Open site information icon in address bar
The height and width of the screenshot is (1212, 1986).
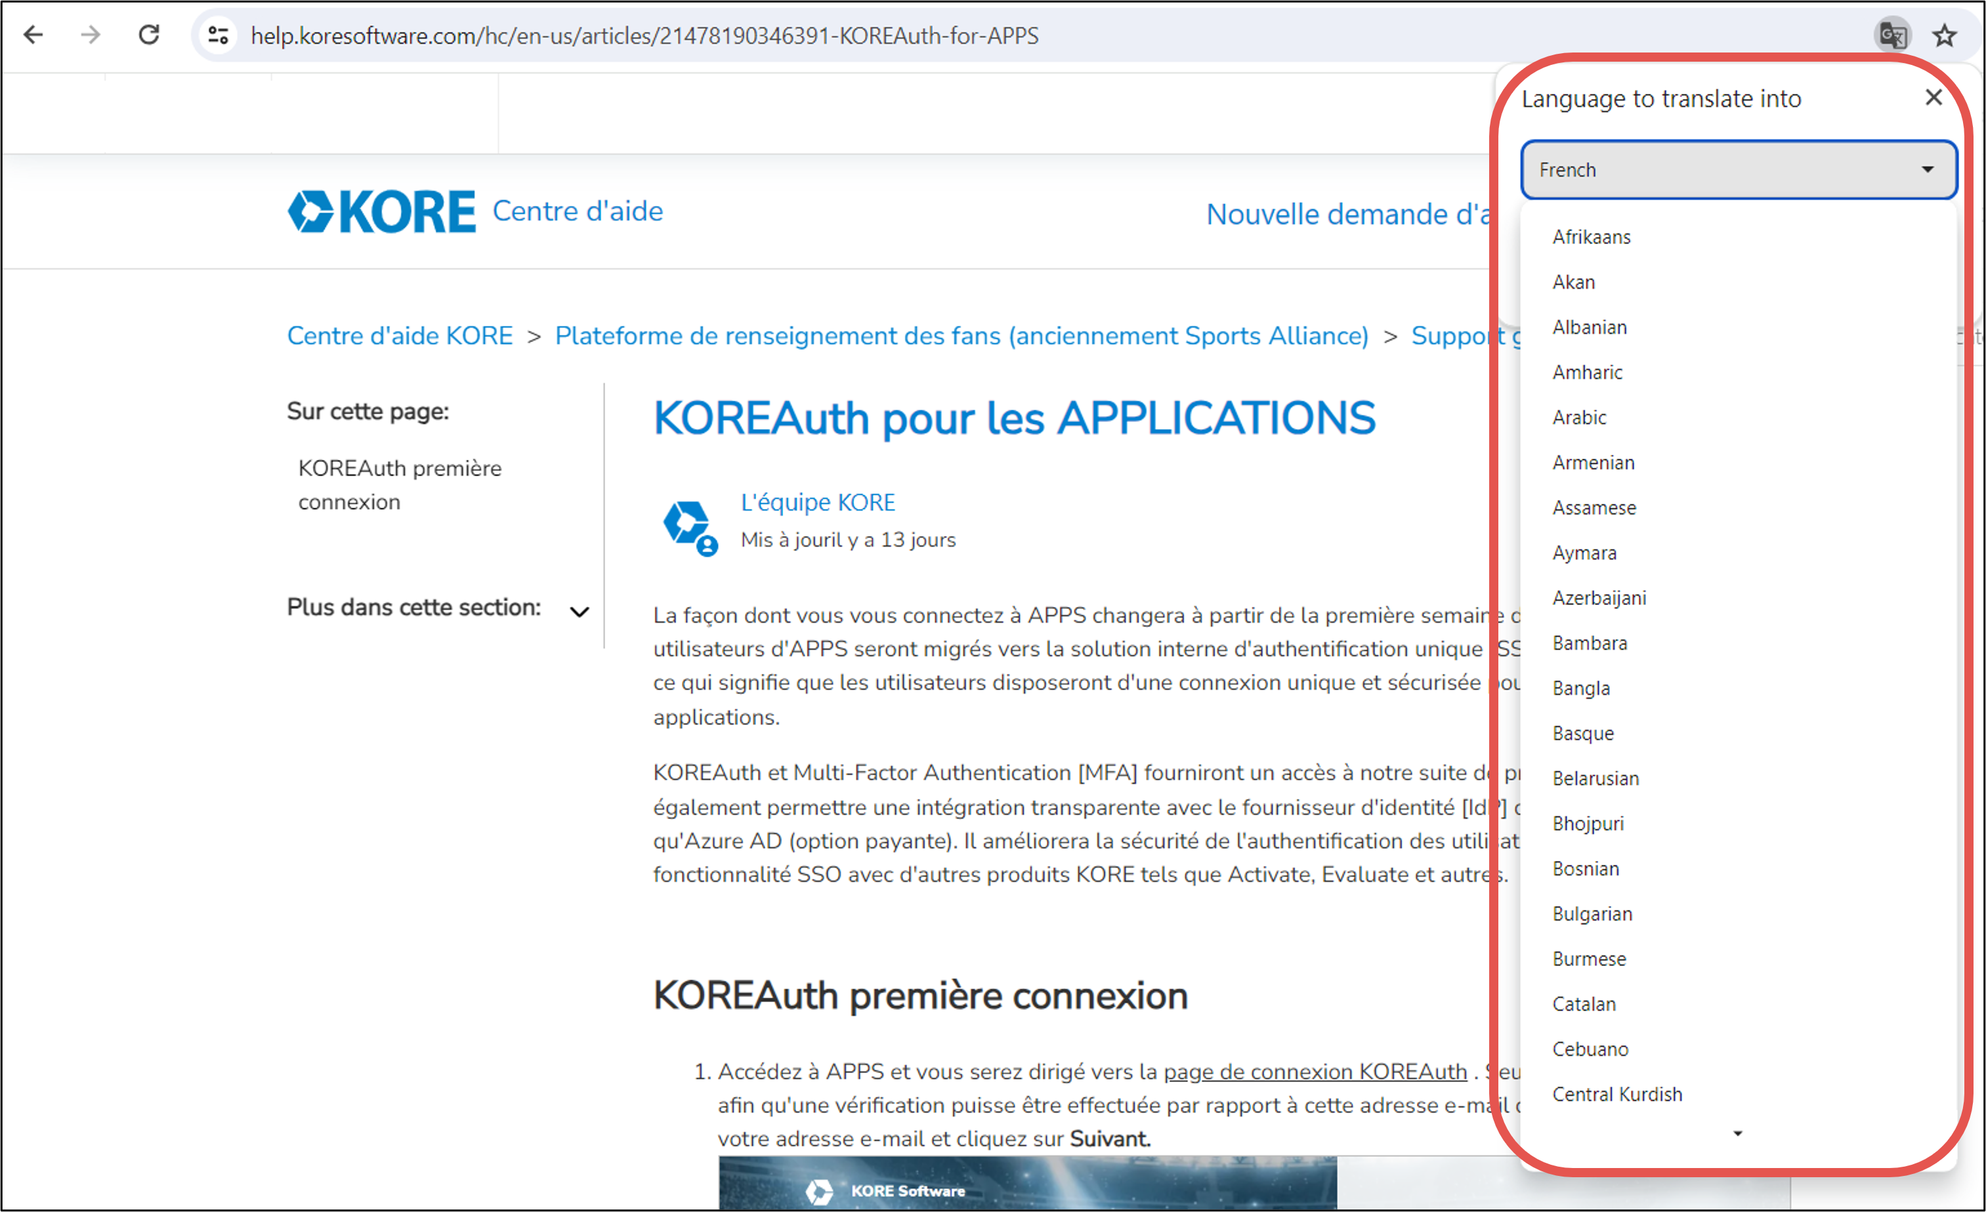(219, 35)
